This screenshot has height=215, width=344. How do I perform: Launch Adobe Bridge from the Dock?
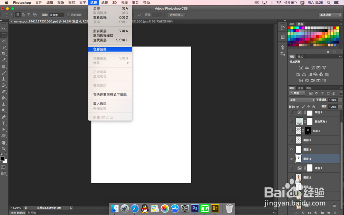coord(215,208)
